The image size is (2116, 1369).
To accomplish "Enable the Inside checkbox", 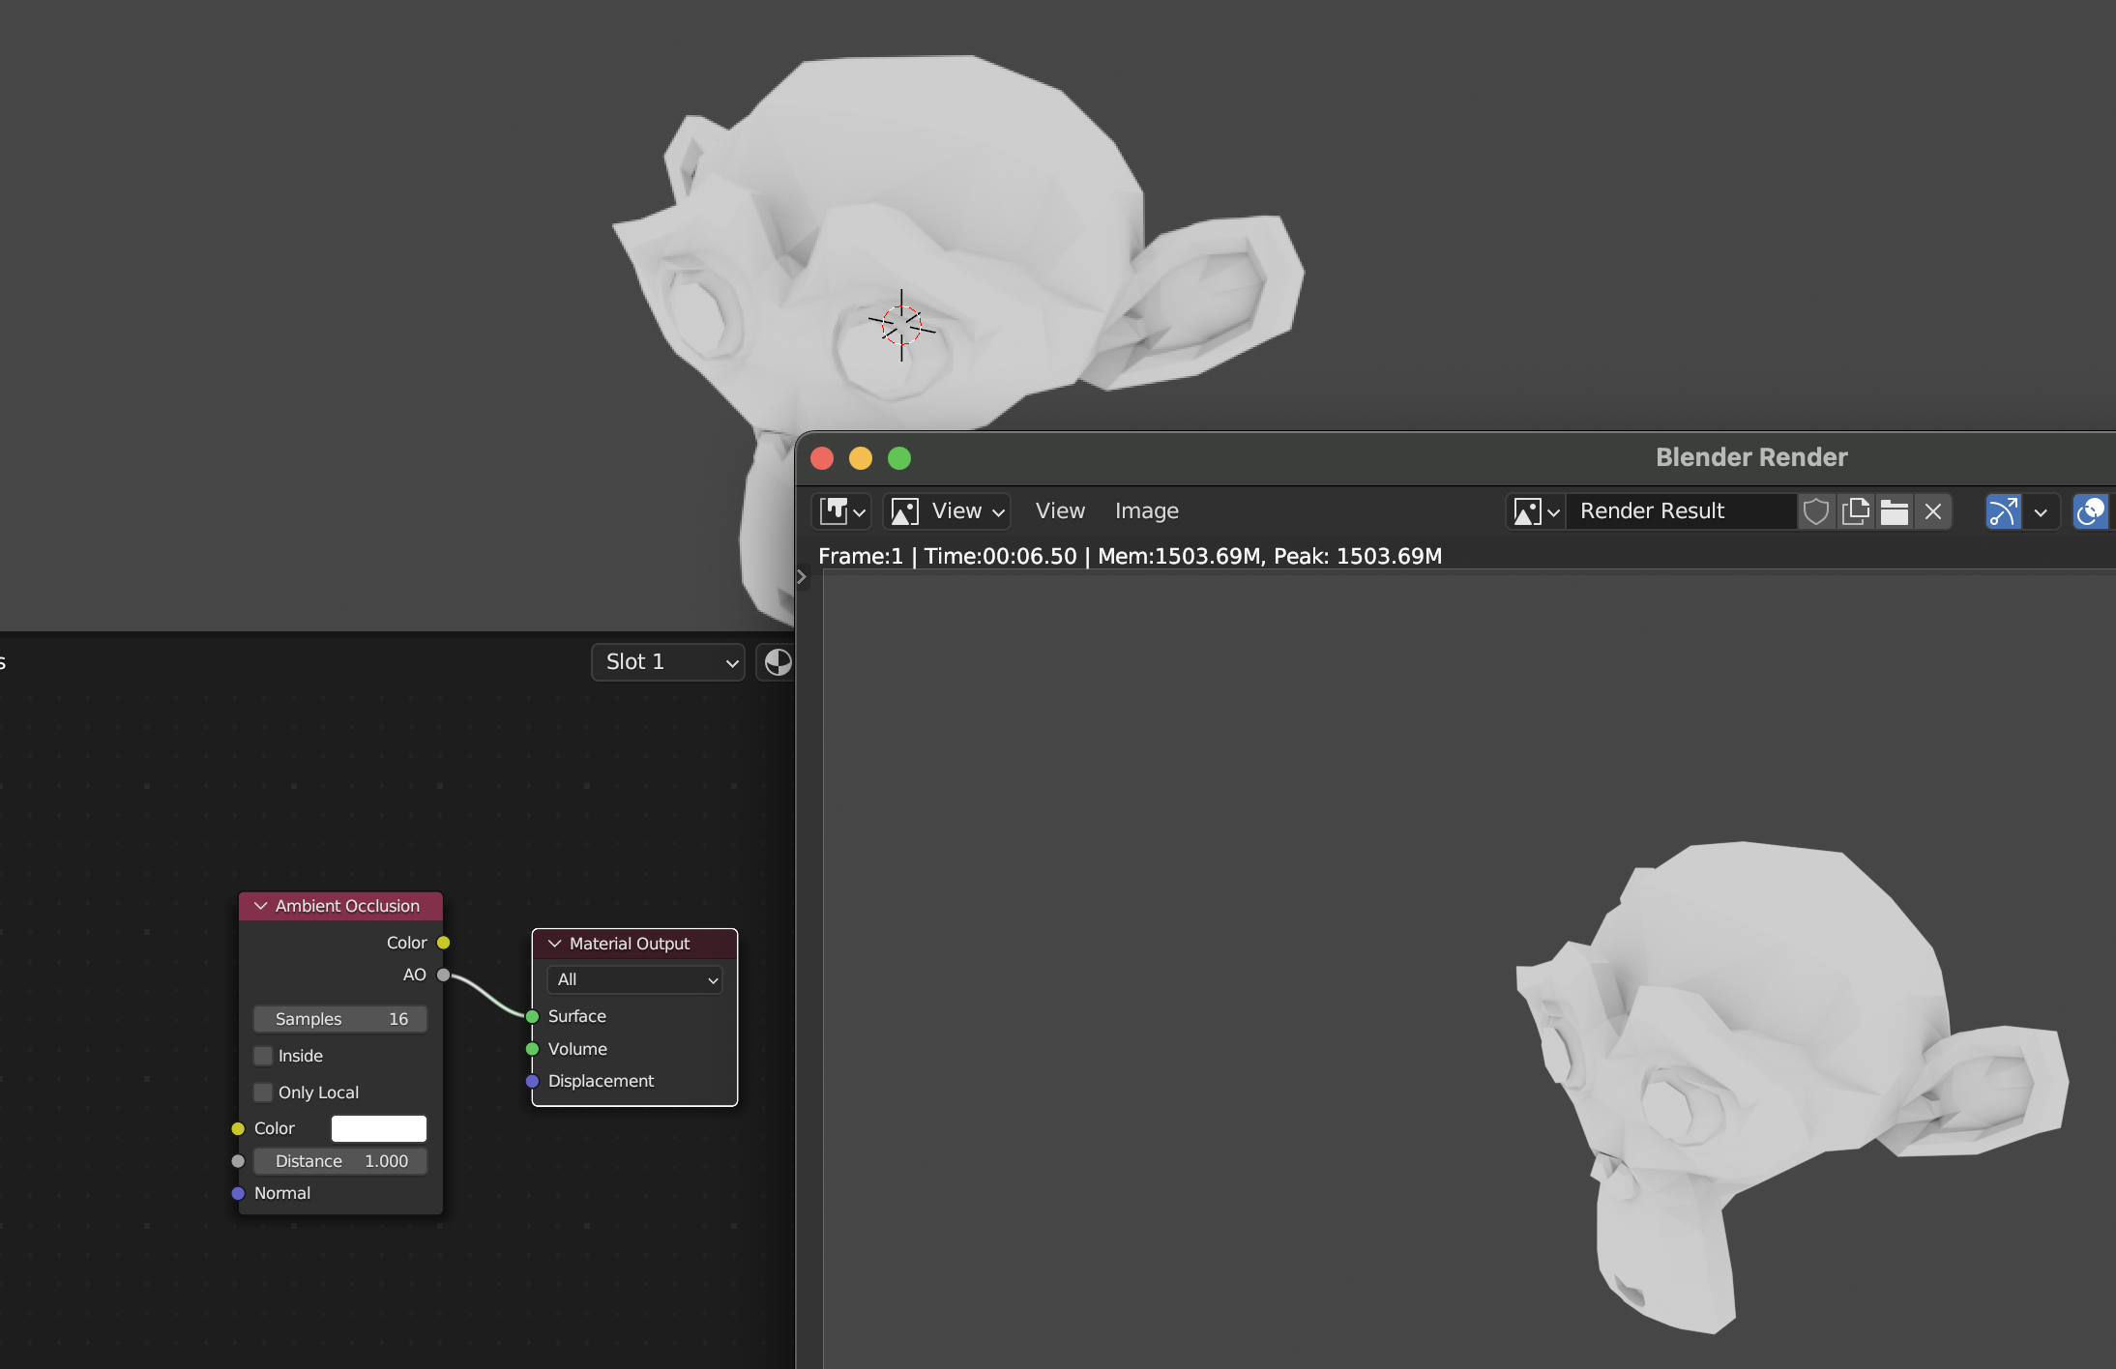I will [263, 1056].
